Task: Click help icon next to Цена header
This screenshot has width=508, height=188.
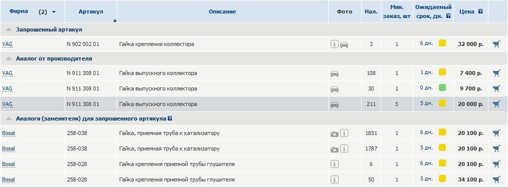Action: (480, 11)
